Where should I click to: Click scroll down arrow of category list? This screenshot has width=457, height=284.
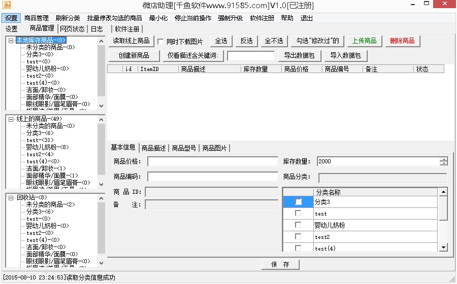coord(443,247)
